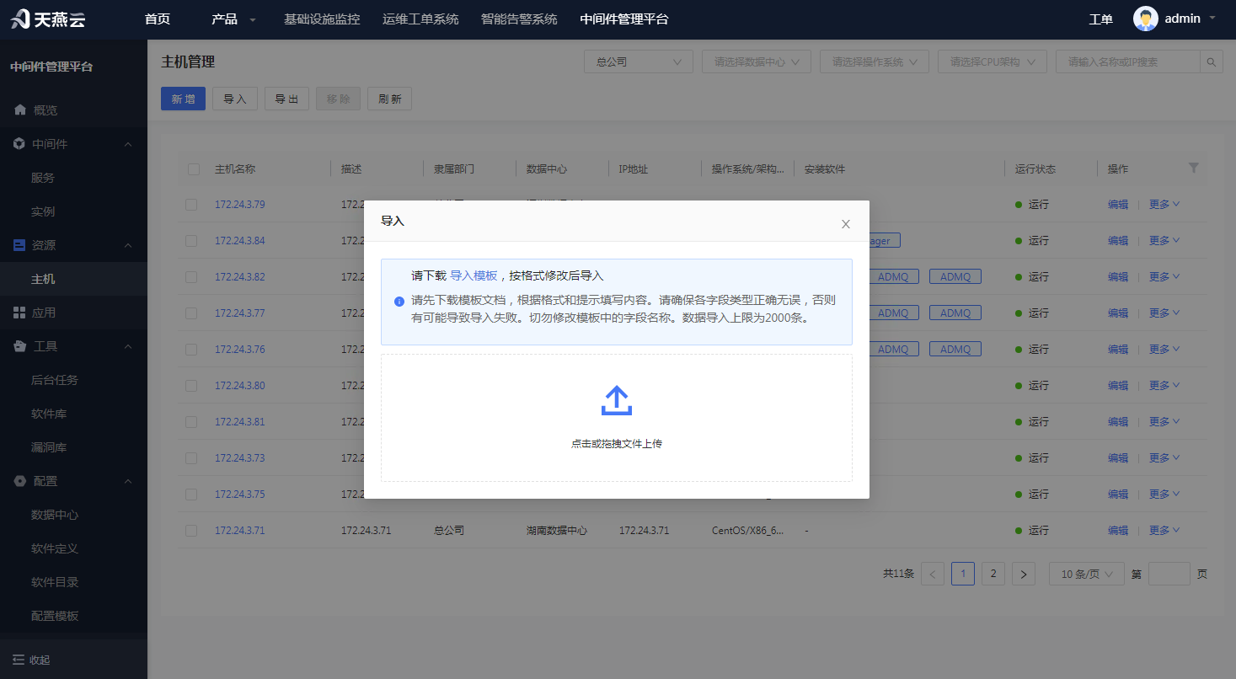Click the info icon in import notice
1236x679 pixels.
(x=399, y=301)
